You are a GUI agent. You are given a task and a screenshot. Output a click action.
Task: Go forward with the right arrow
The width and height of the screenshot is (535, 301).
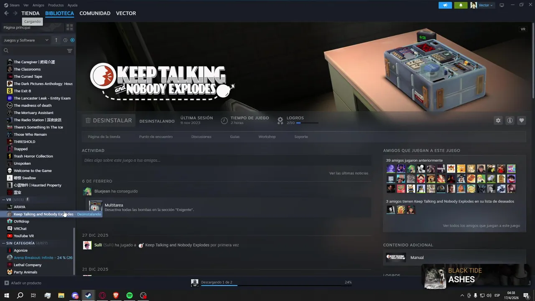(x=15, y=13)
